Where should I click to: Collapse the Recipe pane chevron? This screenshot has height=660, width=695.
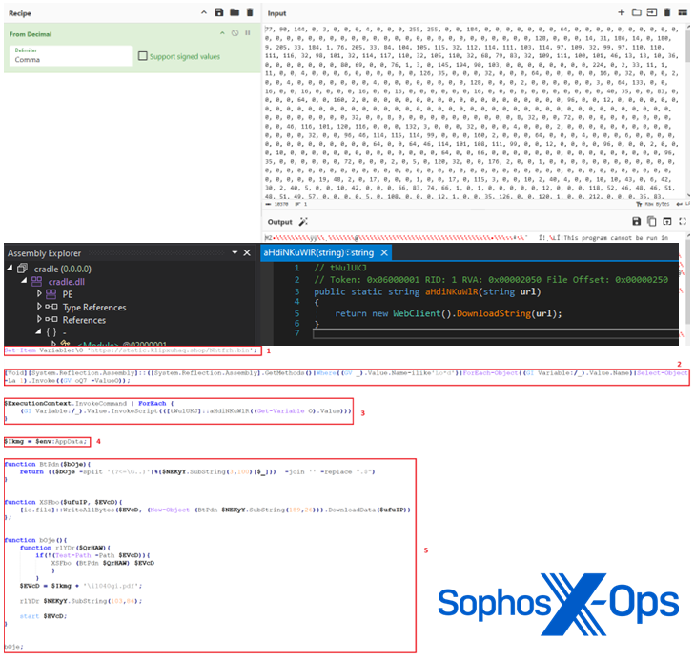204,12
